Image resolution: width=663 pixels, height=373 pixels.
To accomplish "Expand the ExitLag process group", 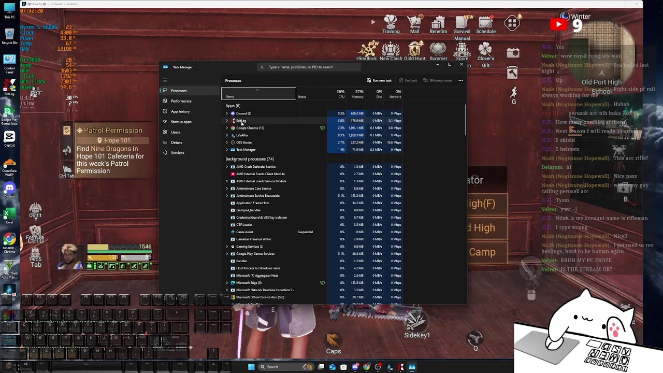I will click(227, 121).
